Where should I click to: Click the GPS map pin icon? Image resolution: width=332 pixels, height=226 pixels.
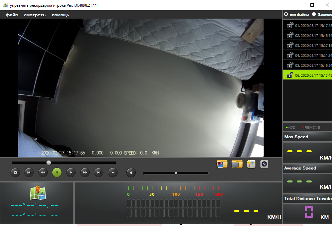pyautogui.click(x=38, y=193)
